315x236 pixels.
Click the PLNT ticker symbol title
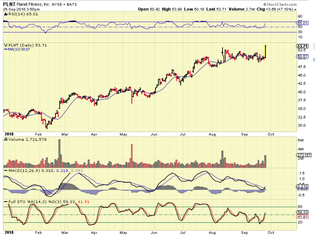[x=9, y=4]
